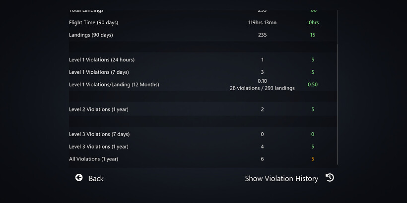Click the 0.50 violations ratio limit
This screenshot has width=407, height=203.
[x=313, y=85]
